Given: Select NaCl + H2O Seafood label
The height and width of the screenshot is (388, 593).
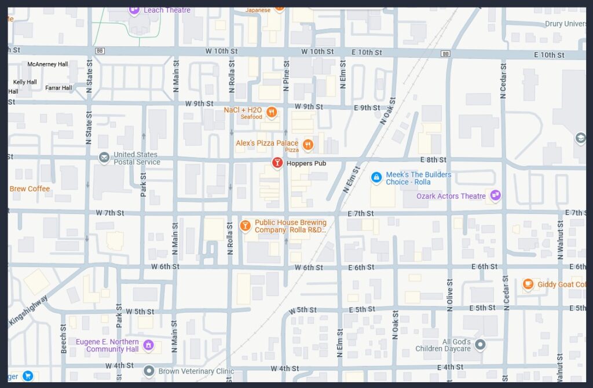Looking at the screenshot, I should click(x=243, y=113).
